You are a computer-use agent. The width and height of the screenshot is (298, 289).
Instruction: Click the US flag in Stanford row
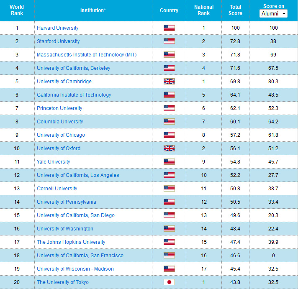click(x=169, y=41)
